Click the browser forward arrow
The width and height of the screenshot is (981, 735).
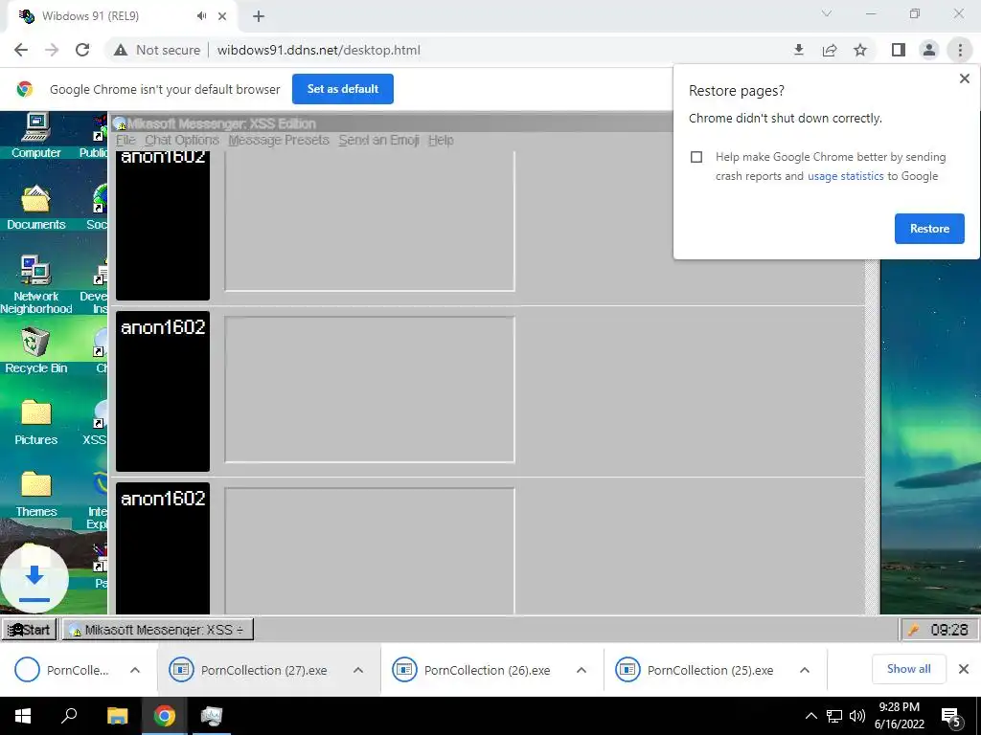52,50
